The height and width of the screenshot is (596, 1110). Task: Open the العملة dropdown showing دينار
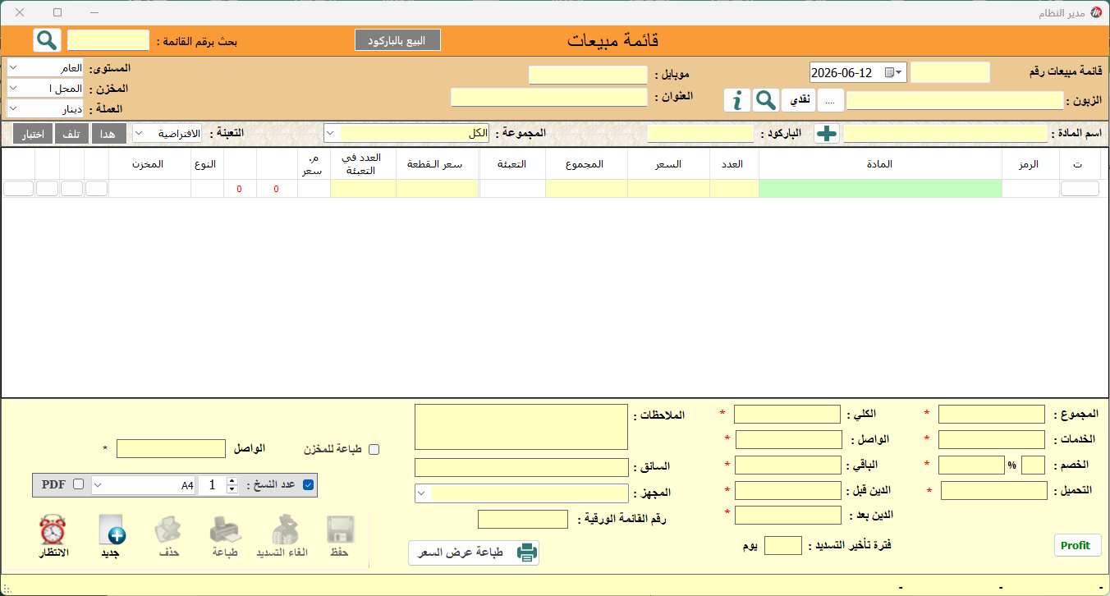click(x=46, y=108)
